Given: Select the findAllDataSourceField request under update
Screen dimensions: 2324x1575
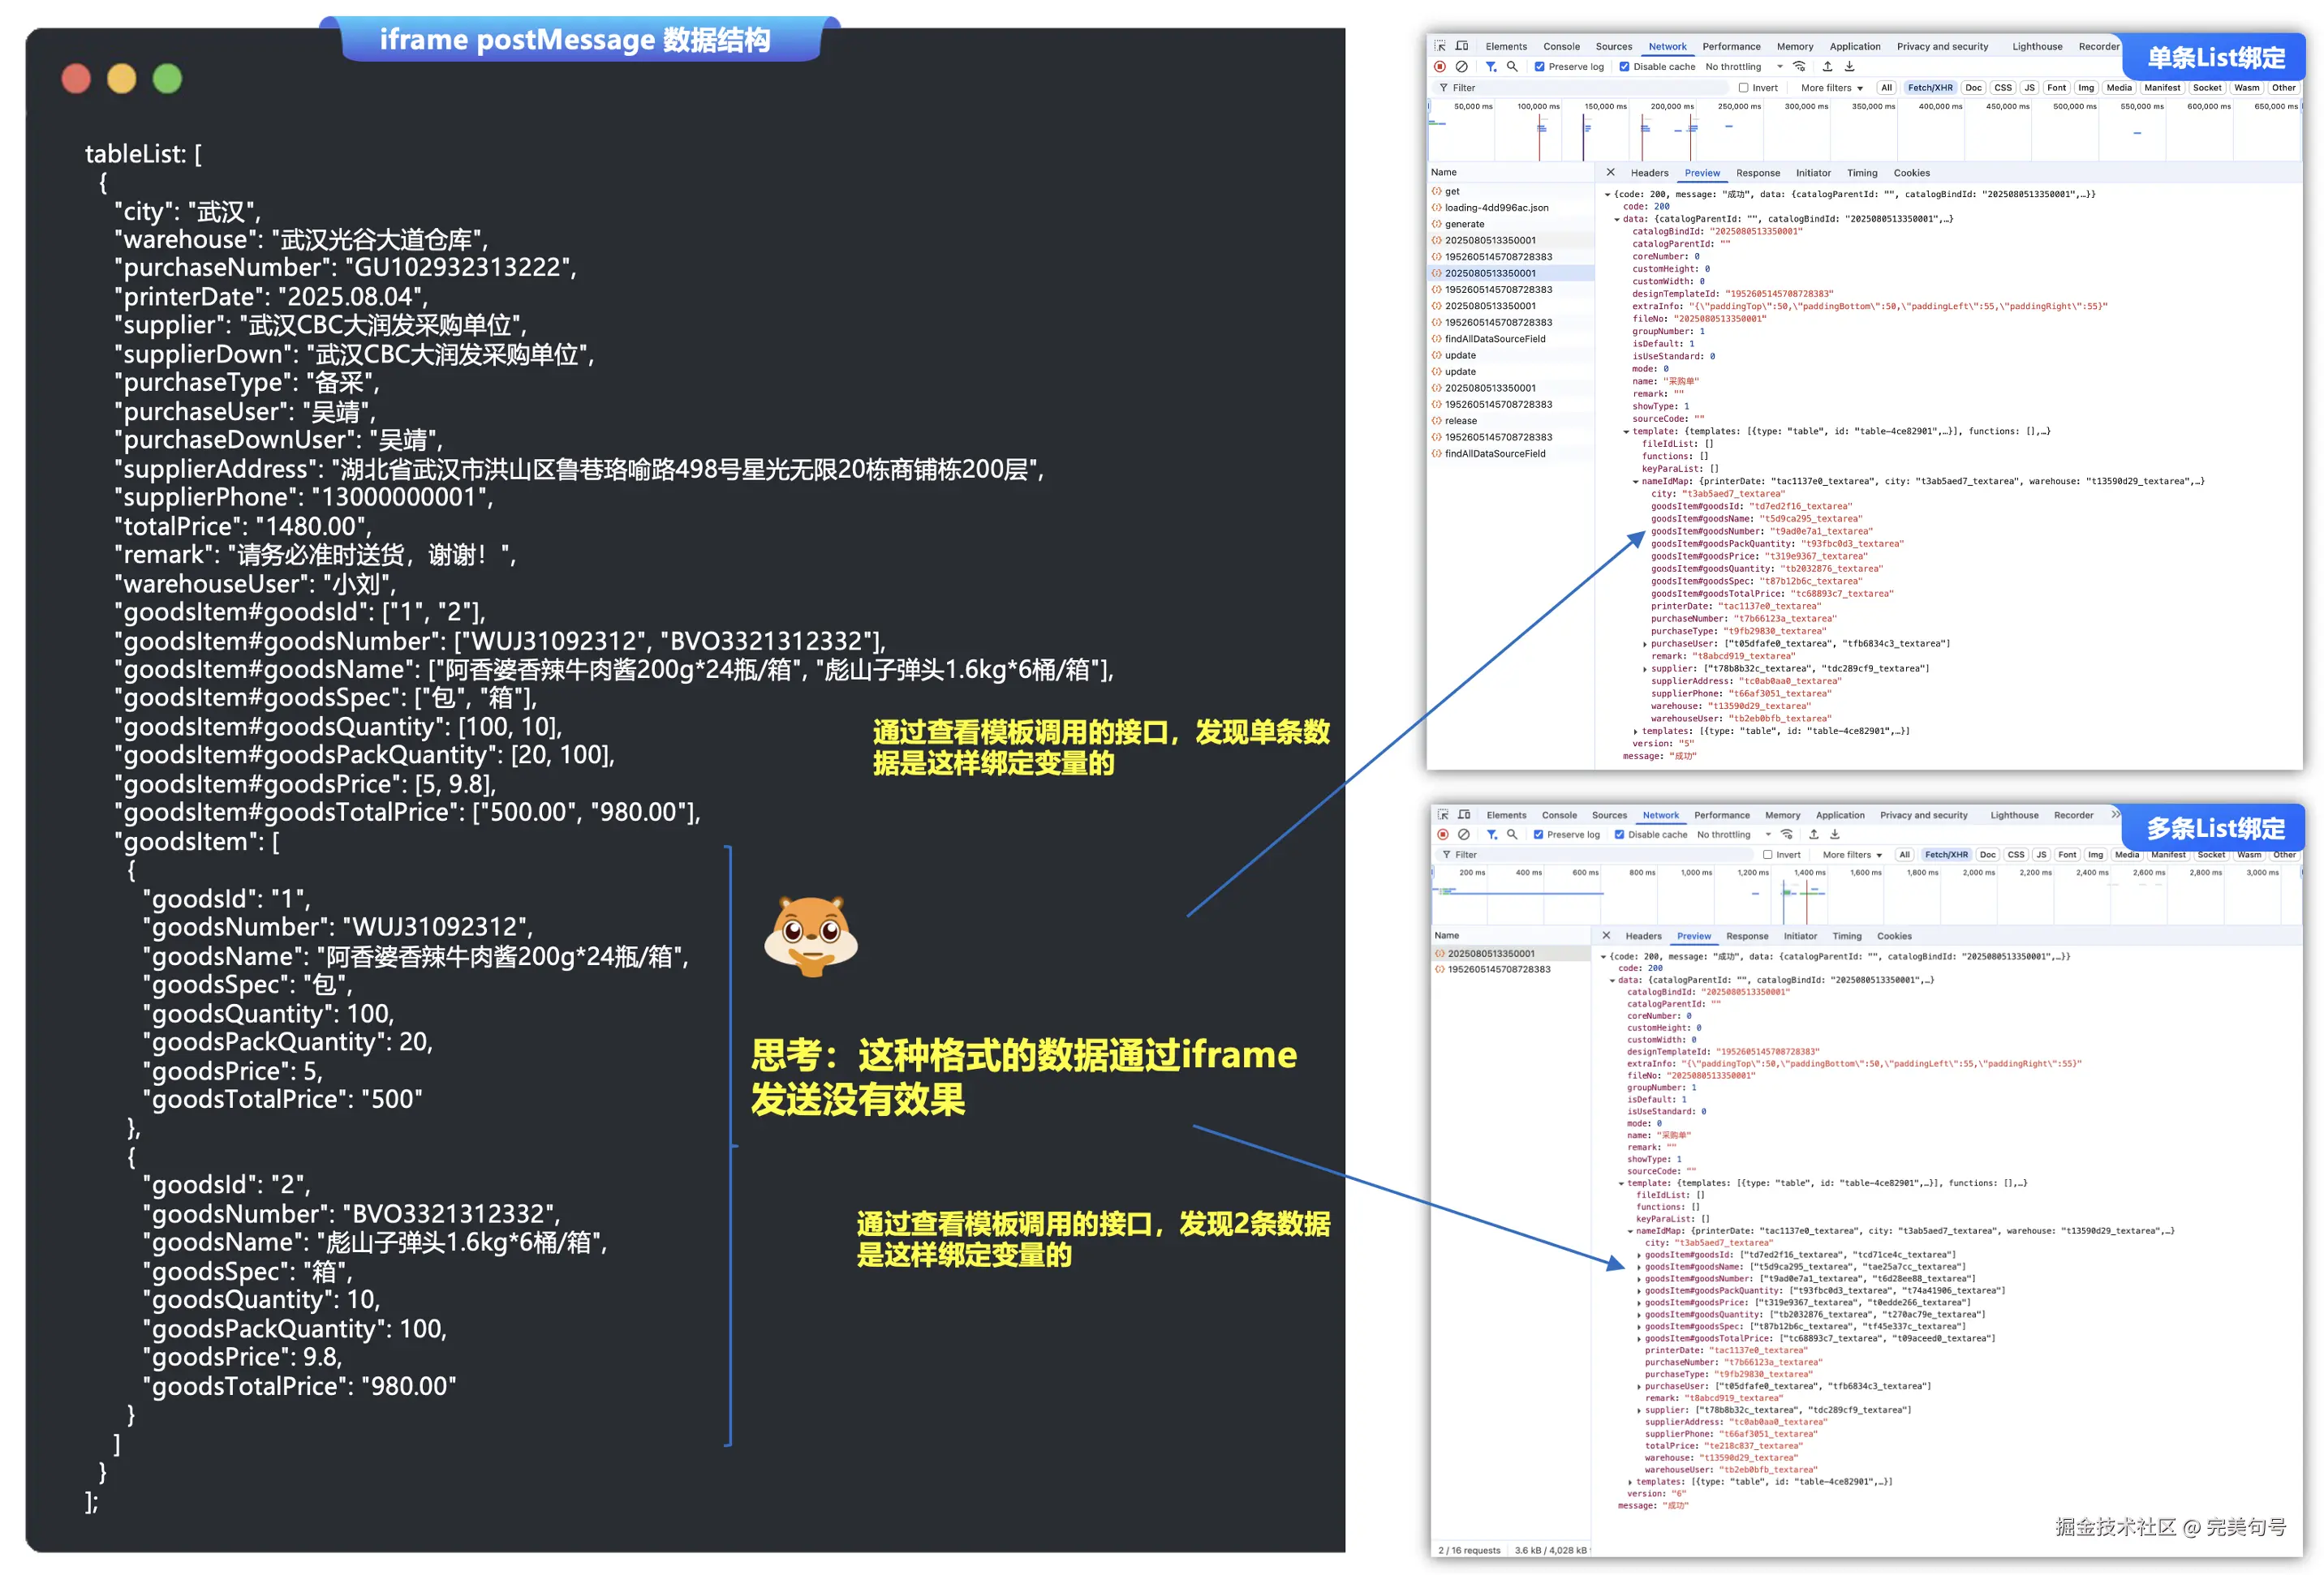Looking at the screenshot, I should pyautogui.click(x=1494, y=453).
